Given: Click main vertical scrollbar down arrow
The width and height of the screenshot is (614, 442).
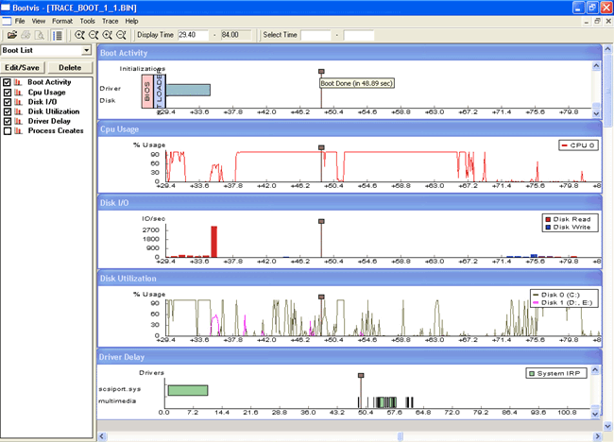Looking at the screenshot, I should click(x=607, y=426).
